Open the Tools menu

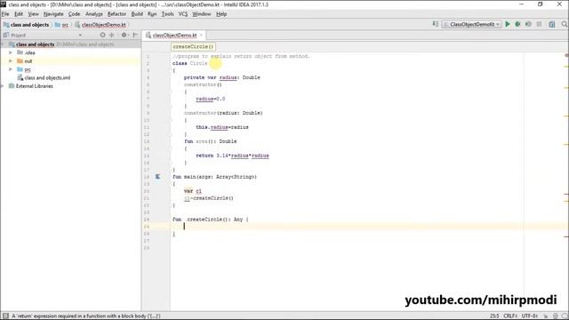pos(167,14)
